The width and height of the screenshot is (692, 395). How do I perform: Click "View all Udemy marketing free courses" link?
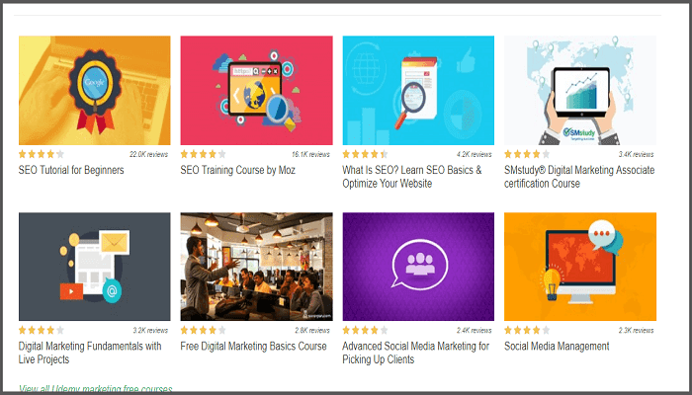click(95, 389)
